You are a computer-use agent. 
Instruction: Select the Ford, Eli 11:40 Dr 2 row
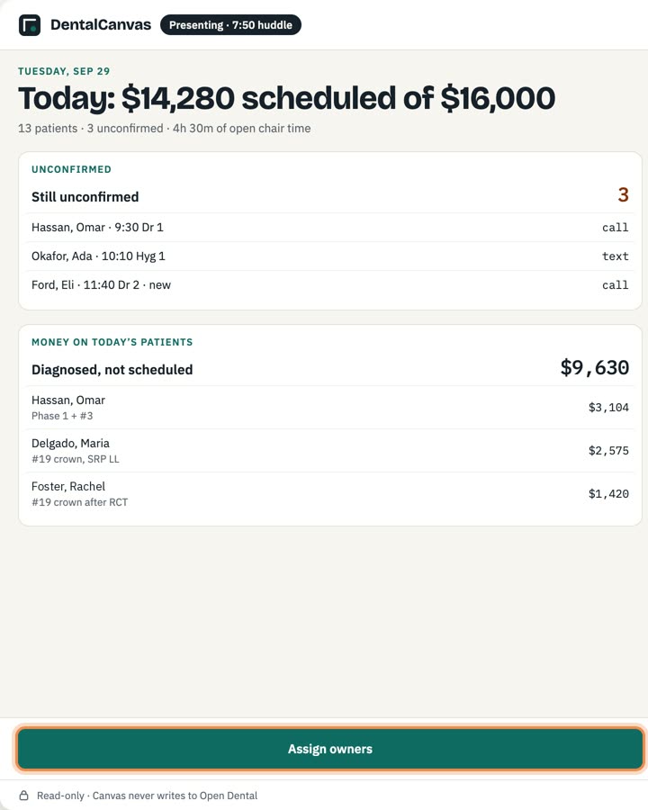tap(330, 285)
